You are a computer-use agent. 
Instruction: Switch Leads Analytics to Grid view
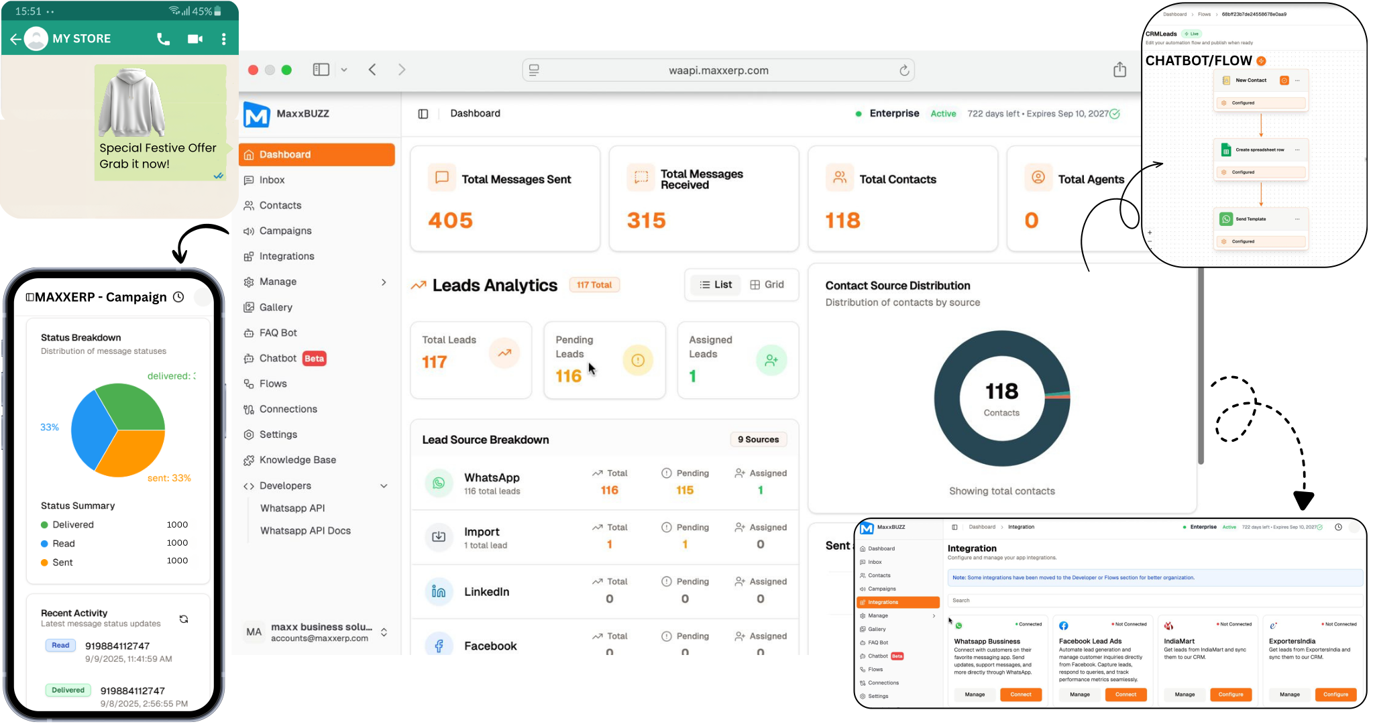[767, 285]
